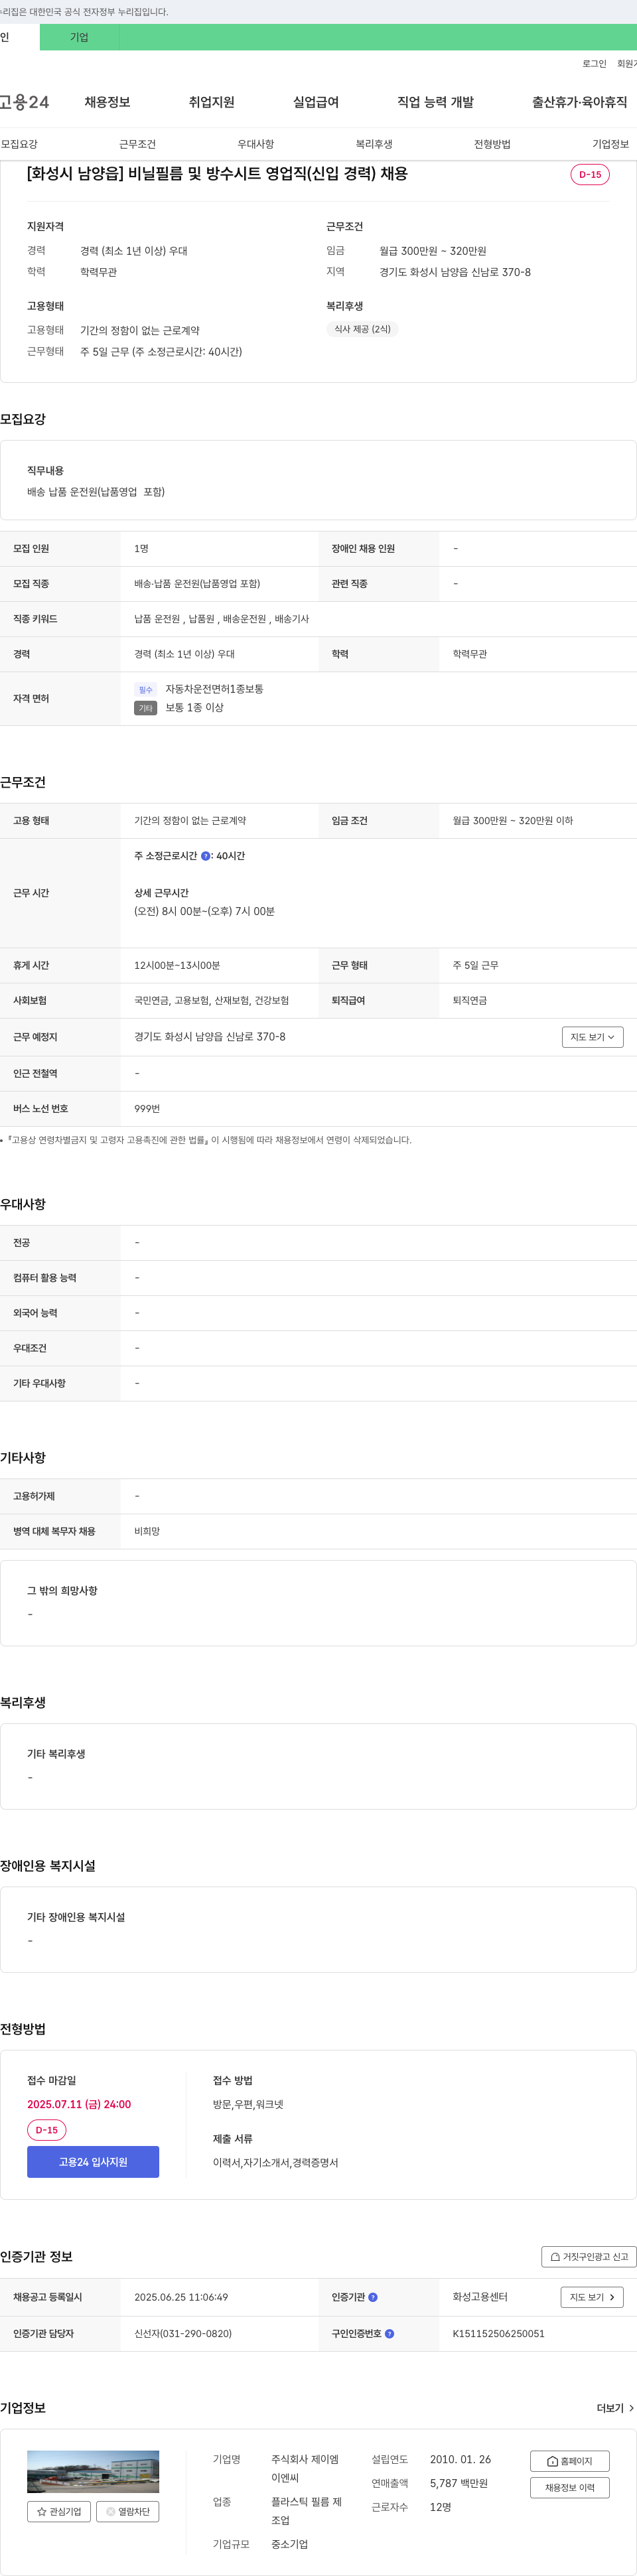Jump to the 복리후생 section tab
The width and height of the screenshot is (637, 2576).
(374, 144)
